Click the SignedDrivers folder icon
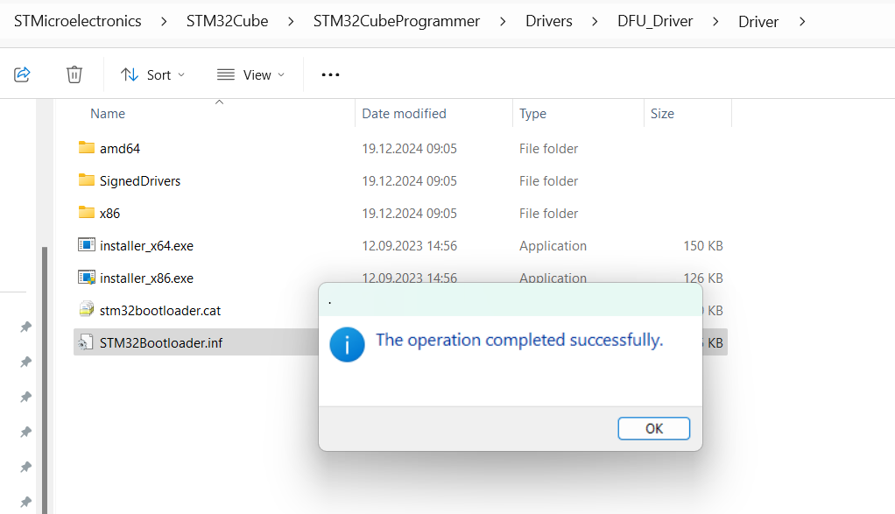 (88, 180)
